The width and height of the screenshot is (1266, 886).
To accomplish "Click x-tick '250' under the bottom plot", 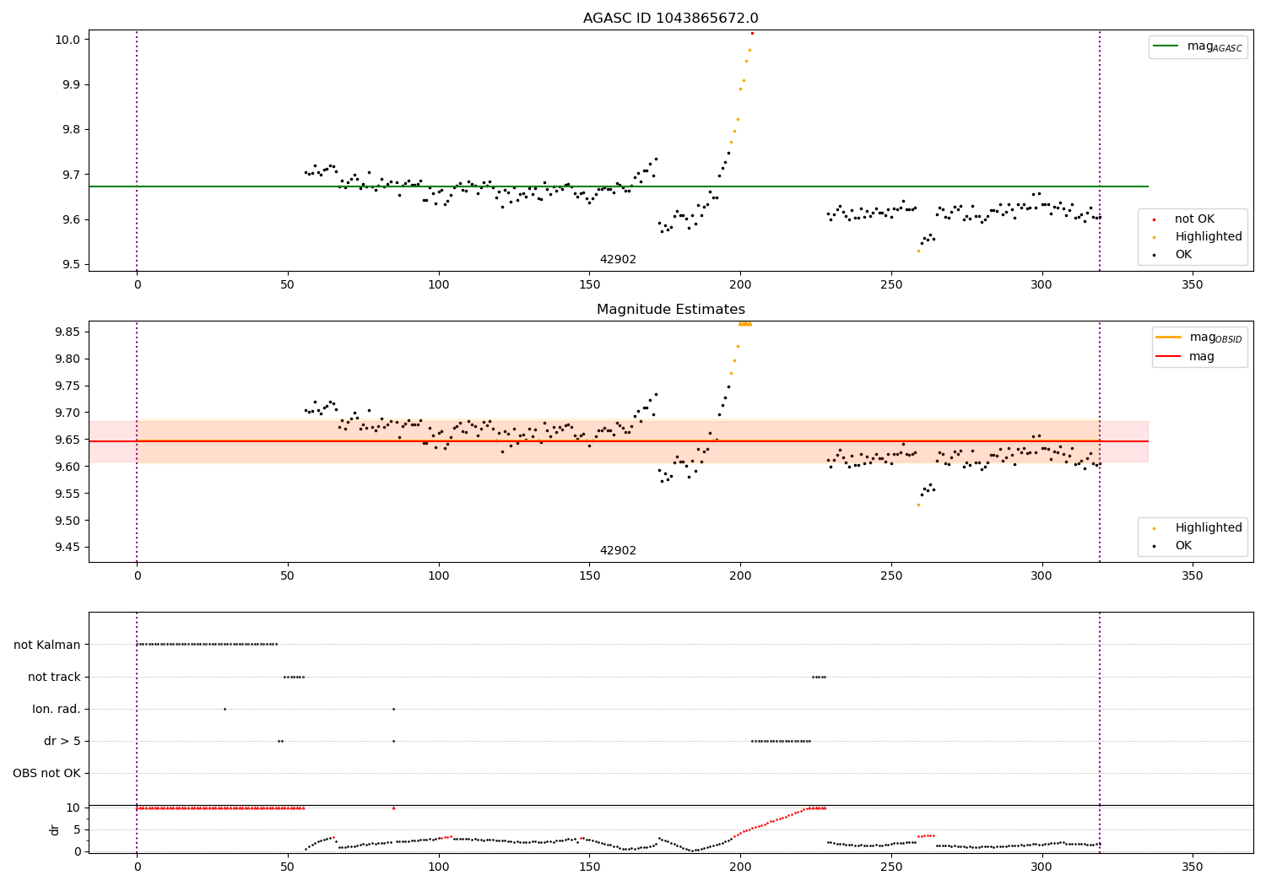I will click(891, 867).
